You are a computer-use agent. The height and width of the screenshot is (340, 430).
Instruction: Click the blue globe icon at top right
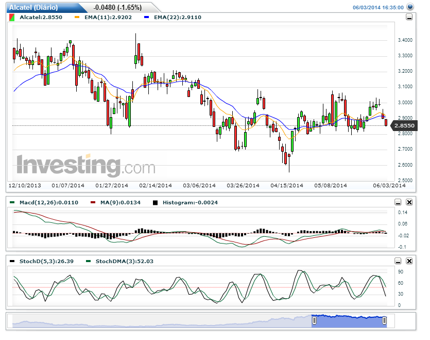[x=410, y=7]
